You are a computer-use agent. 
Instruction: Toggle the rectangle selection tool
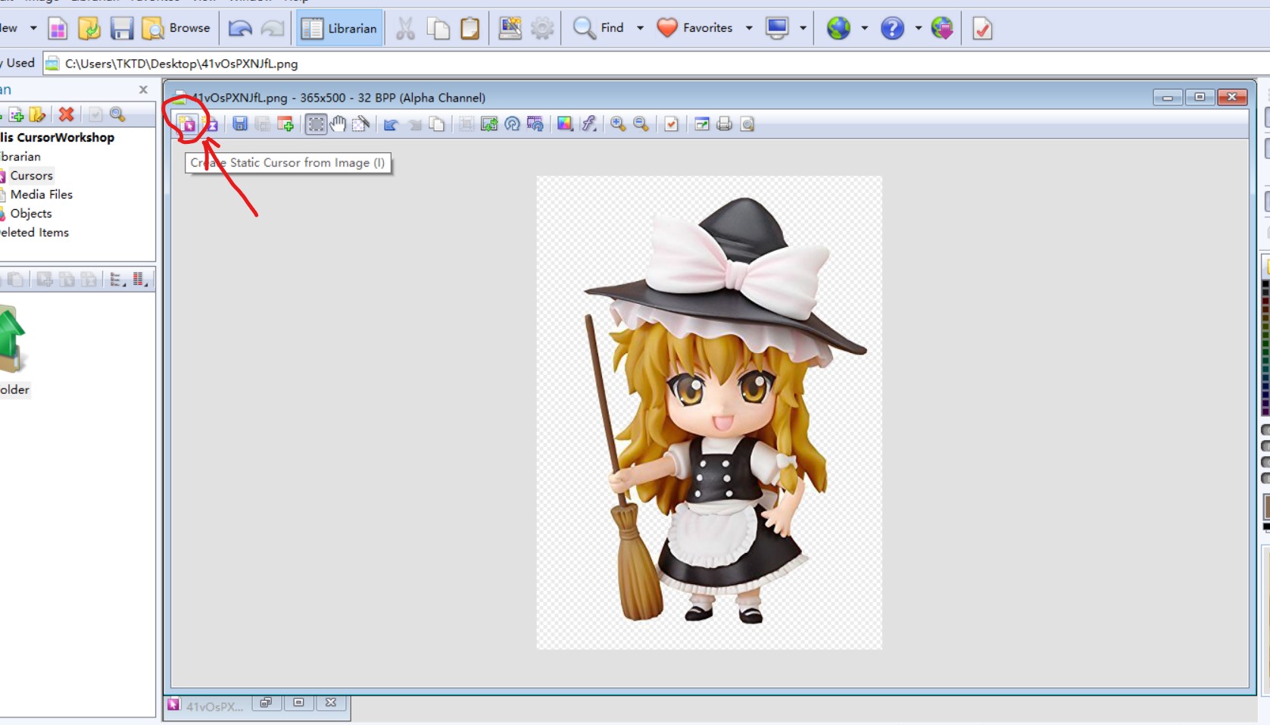pyautogui.click(x=316, y=124)
